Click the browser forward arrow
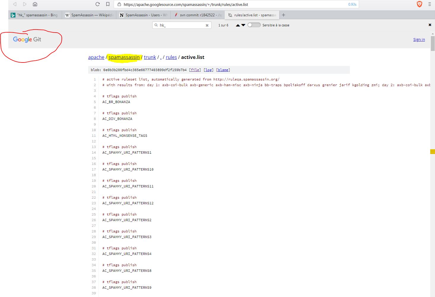Screen dimensions: 435x297 (25, 4)
